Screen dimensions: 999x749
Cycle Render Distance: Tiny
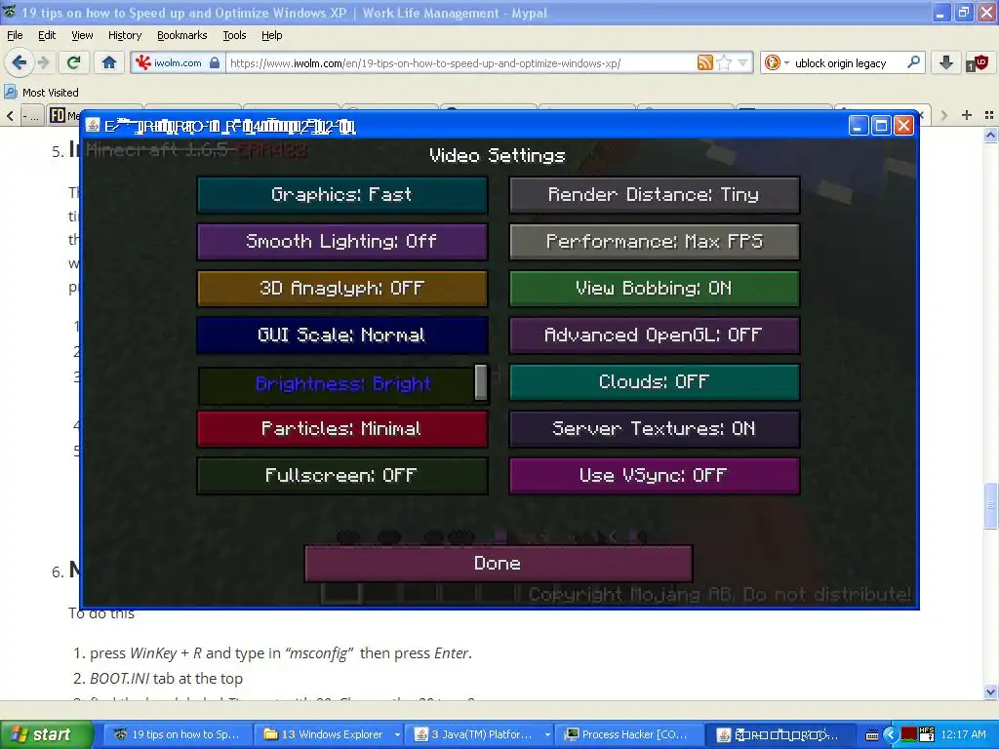[x=655, y=195]
